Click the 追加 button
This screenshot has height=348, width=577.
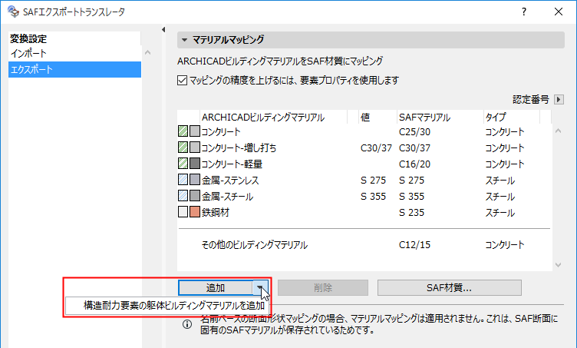point(216,287)
